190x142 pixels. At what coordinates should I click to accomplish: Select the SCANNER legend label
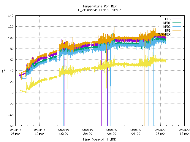point(164,34)
